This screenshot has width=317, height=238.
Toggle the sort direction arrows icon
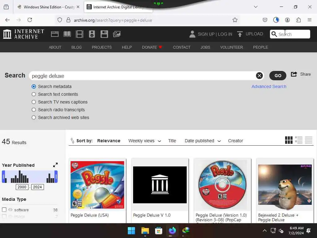pos(72,141)
